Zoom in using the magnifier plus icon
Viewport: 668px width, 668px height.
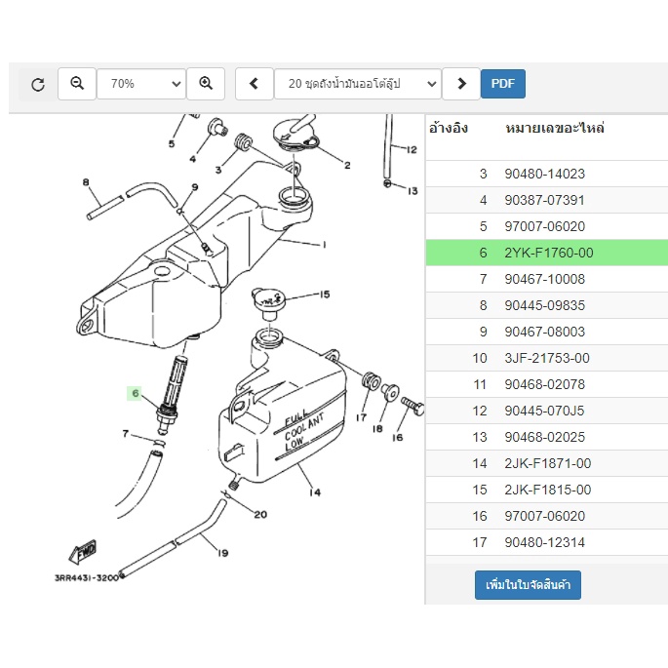coord(206,84)
